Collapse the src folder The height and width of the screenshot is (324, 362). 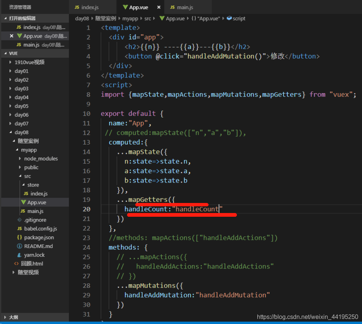point(20,176)
